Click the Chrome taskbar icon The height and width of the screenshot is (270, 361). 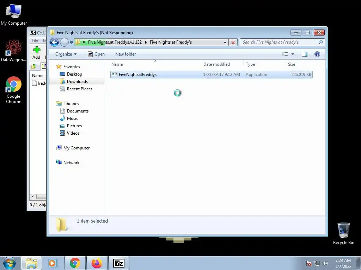tap(75, 263)
